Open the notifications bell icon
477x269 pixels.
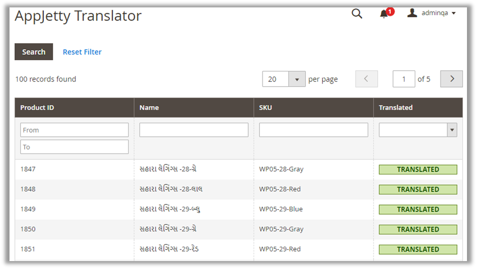coord(384,14)
